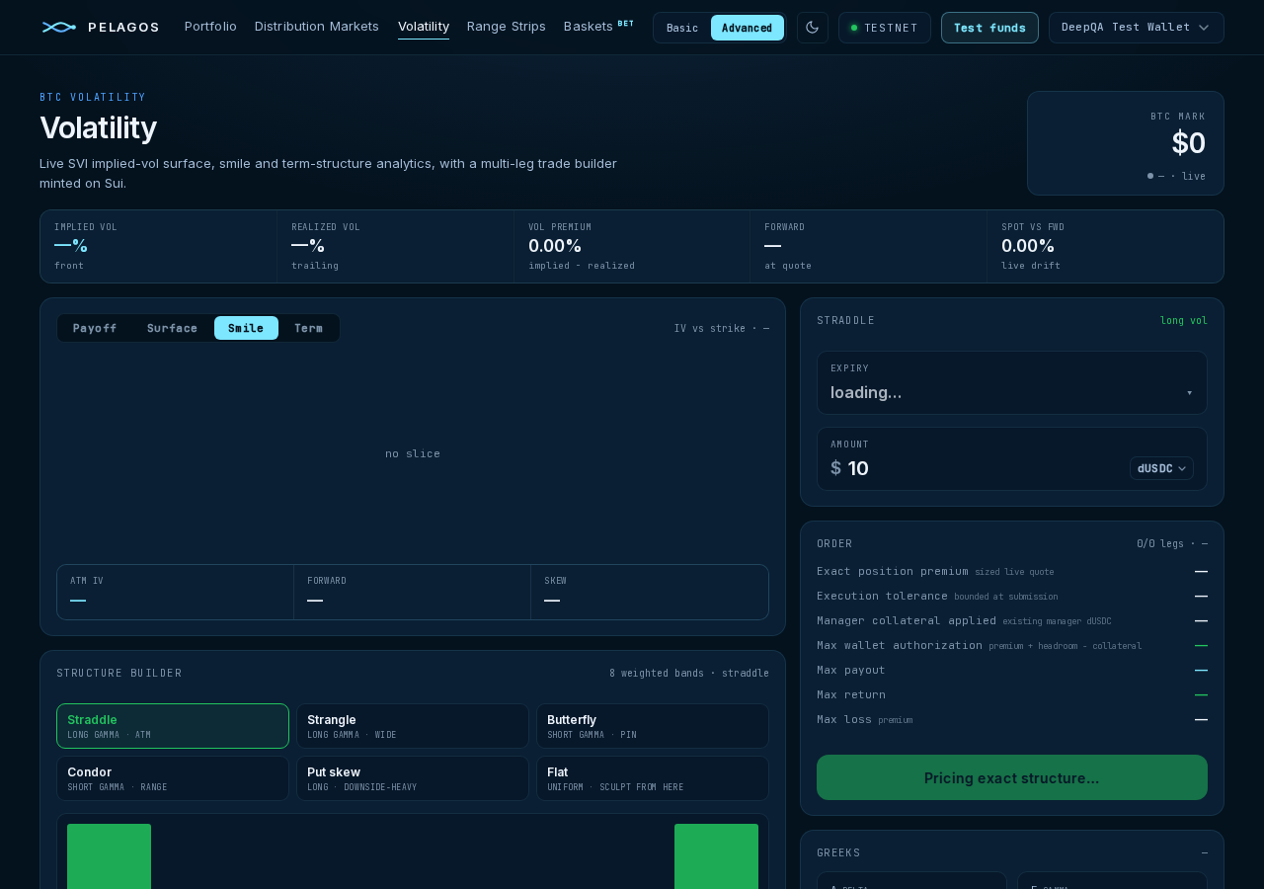
Task: Open the Range Strips page
Action: click(507, 26)
